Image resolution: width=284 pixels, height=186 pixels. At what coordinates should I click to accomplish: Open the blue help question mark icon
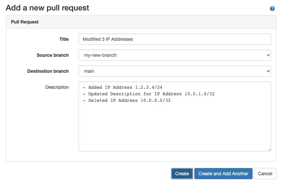point(272,9)
